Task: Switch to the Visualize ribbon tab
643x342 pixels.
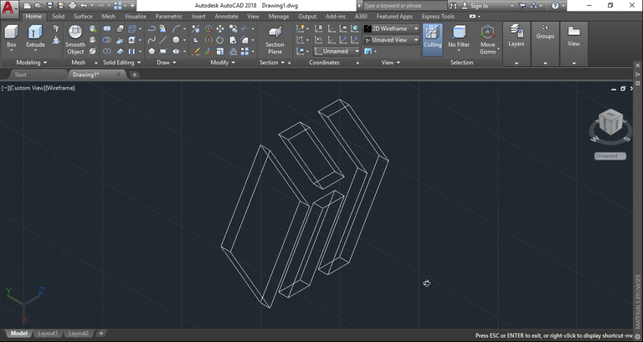Action: [136, 17]
